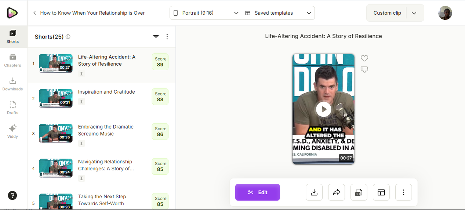Click the 'How to Know When Your Relationship is Over' title

[92, 13]
